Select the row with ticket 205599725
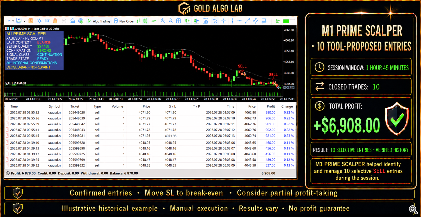This screenshot has width=421, height=217. point(150,154)
